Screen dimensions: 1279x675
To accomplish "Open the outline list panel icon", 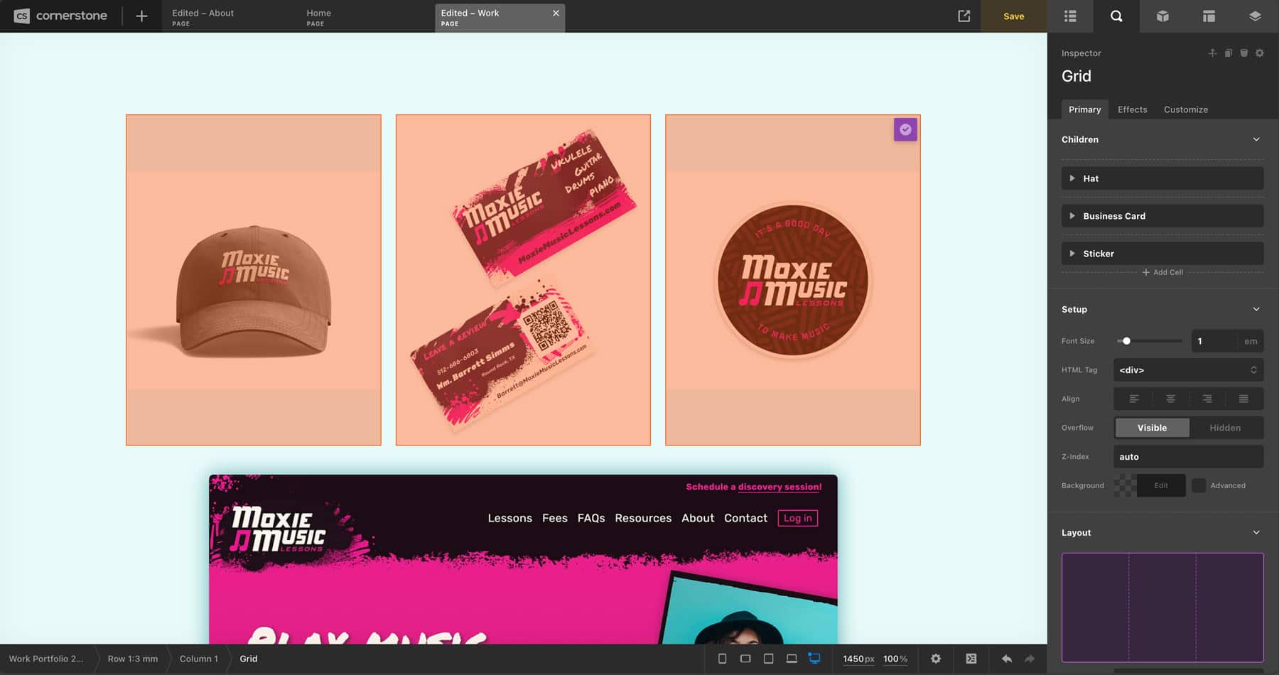I will click(1070, 16).
